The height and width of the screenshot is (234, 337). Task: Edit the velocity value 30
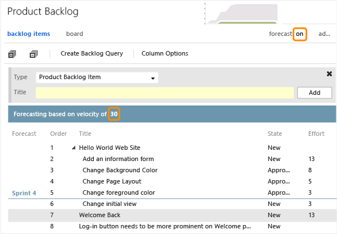click(x=114, y=114)
